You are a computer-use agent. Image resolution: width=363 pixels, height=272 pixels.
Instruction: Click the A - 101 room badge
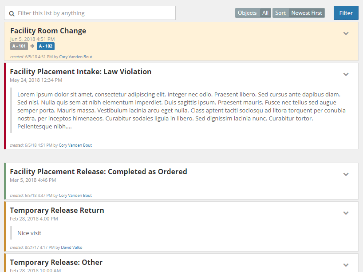tap(19, 46)
